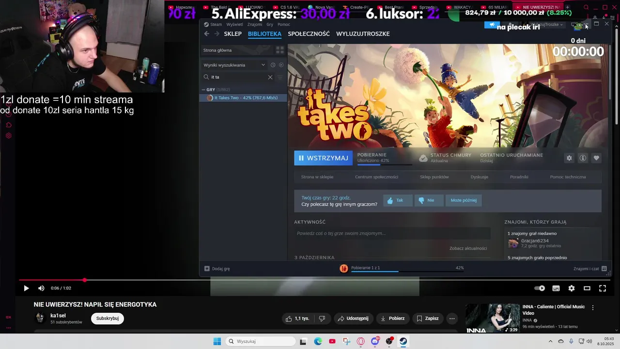Click Może później button
Viewport: 620px width, 349px height.
click(464, 200)
